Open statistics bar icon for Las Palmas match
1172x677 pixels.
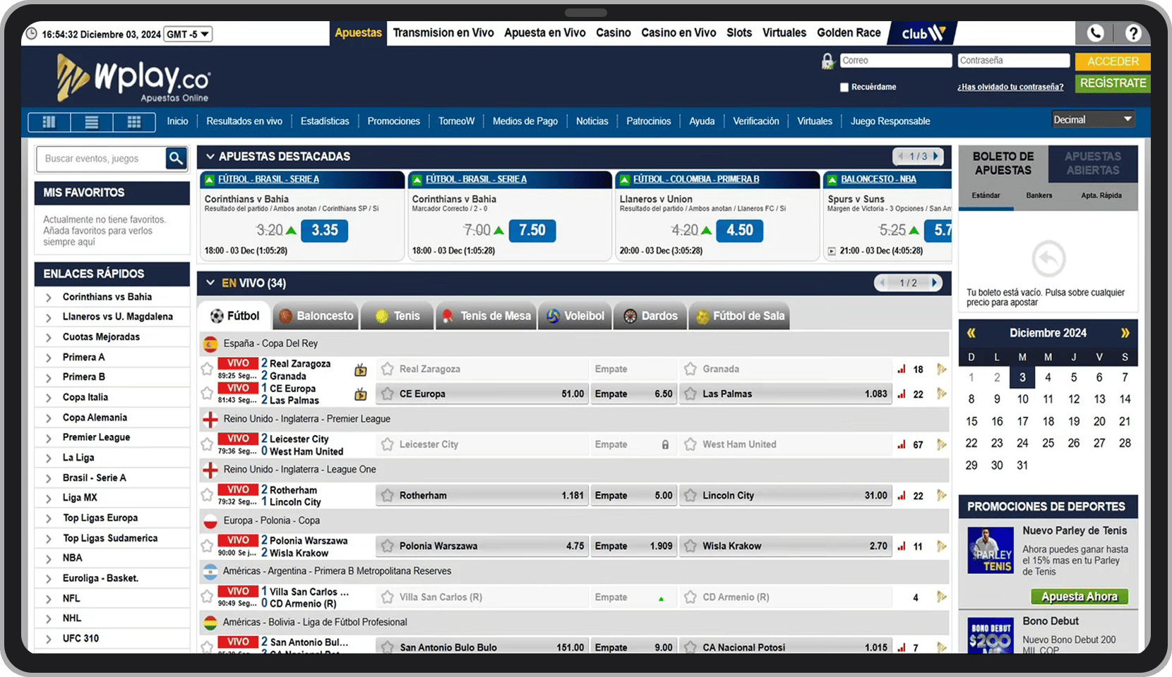[x=901, y=394]
